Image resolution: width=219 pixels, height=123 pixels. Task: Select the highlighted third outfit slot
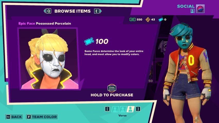pos(130,109)
